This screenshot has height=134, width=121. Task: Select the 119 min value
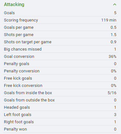(109, 20)
